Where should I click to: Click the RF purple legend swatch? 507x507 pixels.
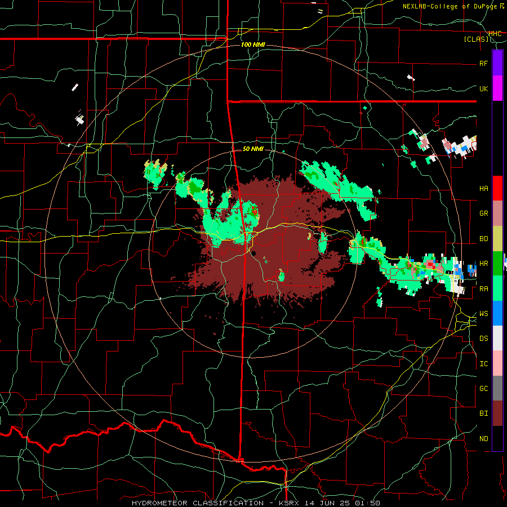click(497, 63)
